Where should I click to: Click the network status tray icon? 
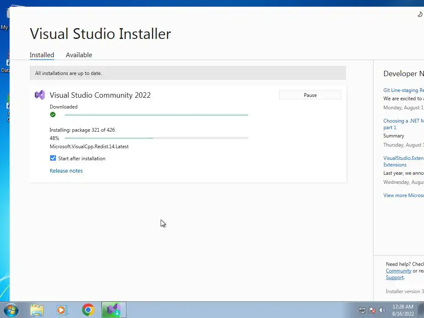(362, 310)
